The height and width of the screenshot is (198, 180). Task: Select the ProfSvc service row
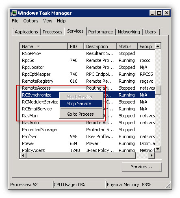click(x=87, y=136)
